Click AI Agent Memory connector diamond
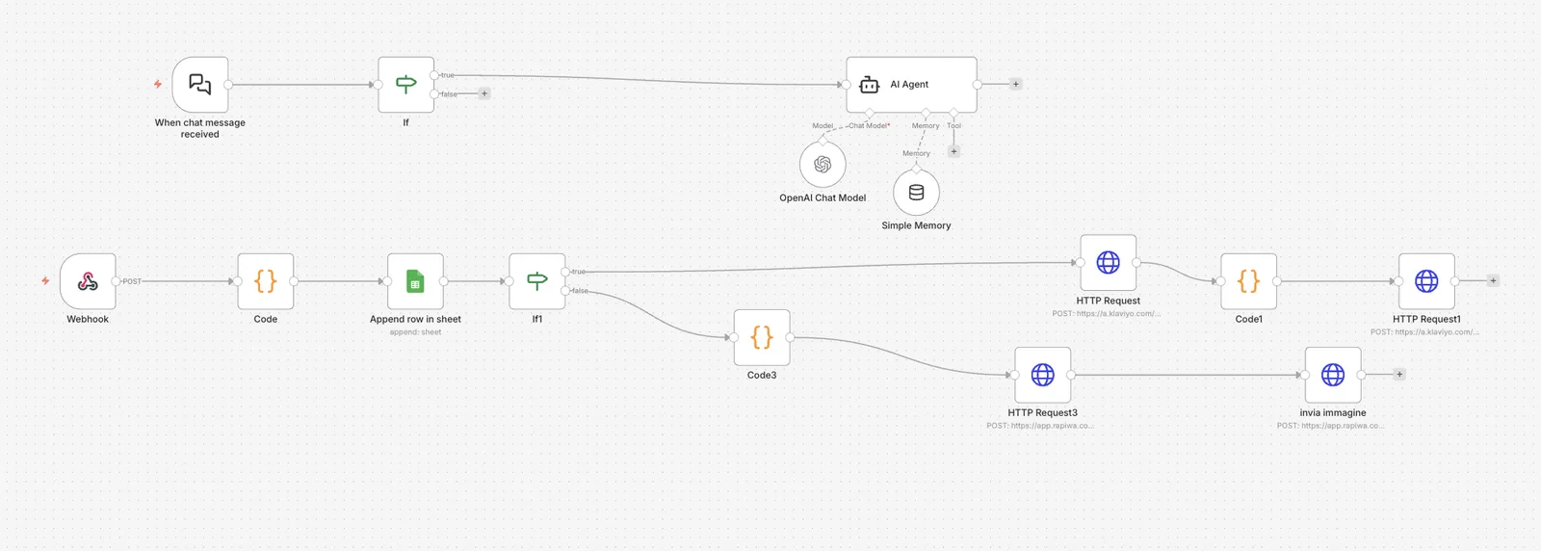This screenshot has width=1541, height=551. [926, 114]
